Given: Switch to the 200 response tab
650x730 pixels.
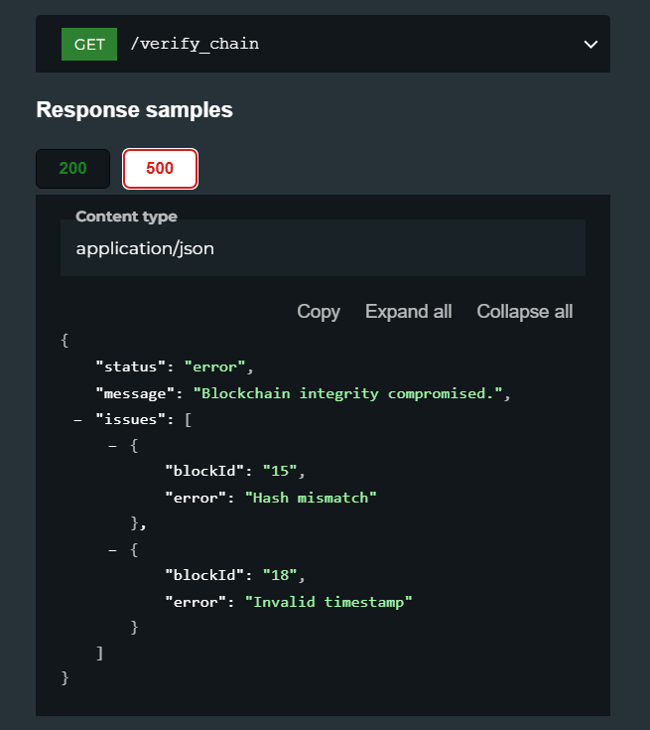Looking at the screenshot, I should 73,169.
